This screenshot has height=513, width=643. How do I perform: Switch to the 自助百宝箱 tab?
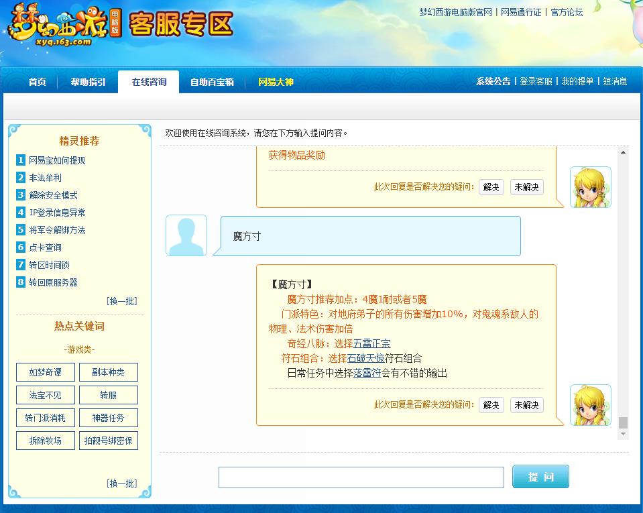(x=213, y=82)
